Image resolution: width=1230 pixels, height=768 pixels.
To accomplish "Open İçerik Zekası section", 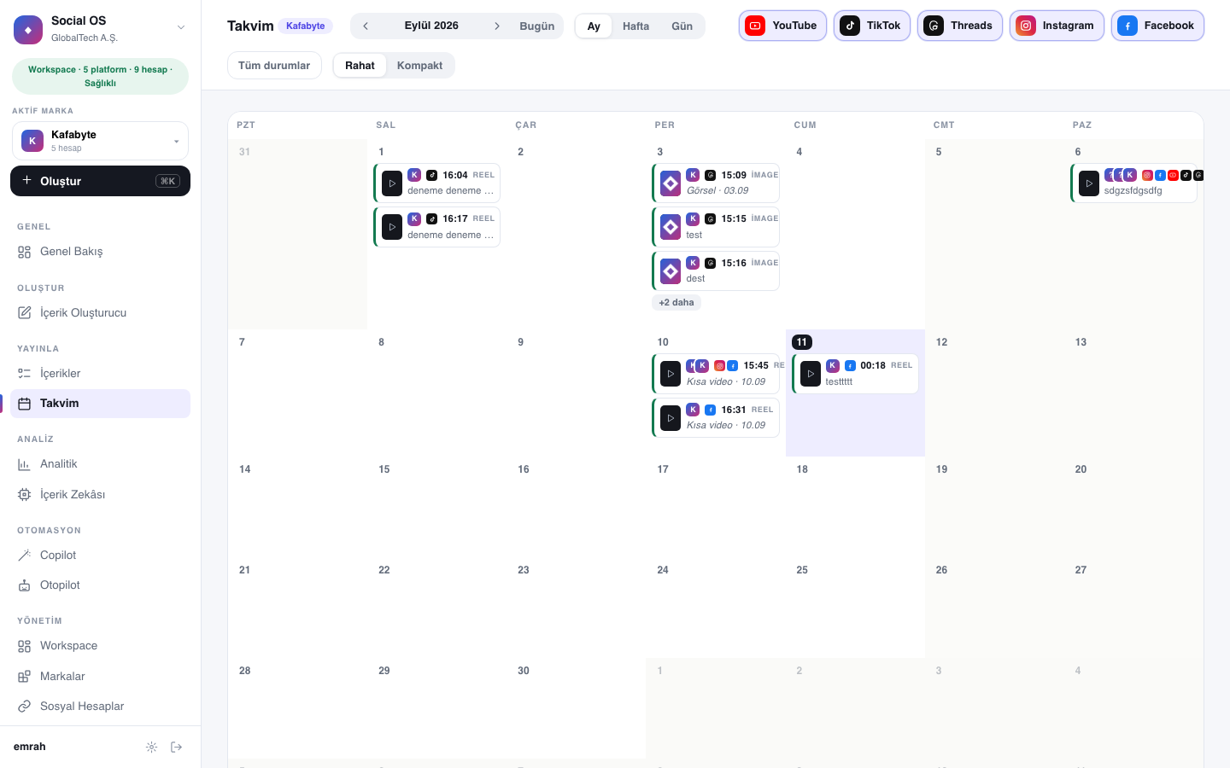I will pos(100,495).
